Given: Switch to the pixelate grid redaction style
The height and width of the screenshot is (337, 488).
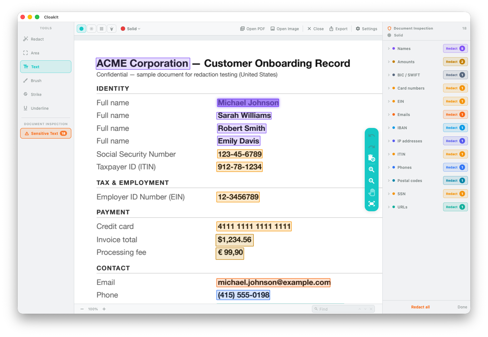Looking at the screenshot, I should point(101,29).
